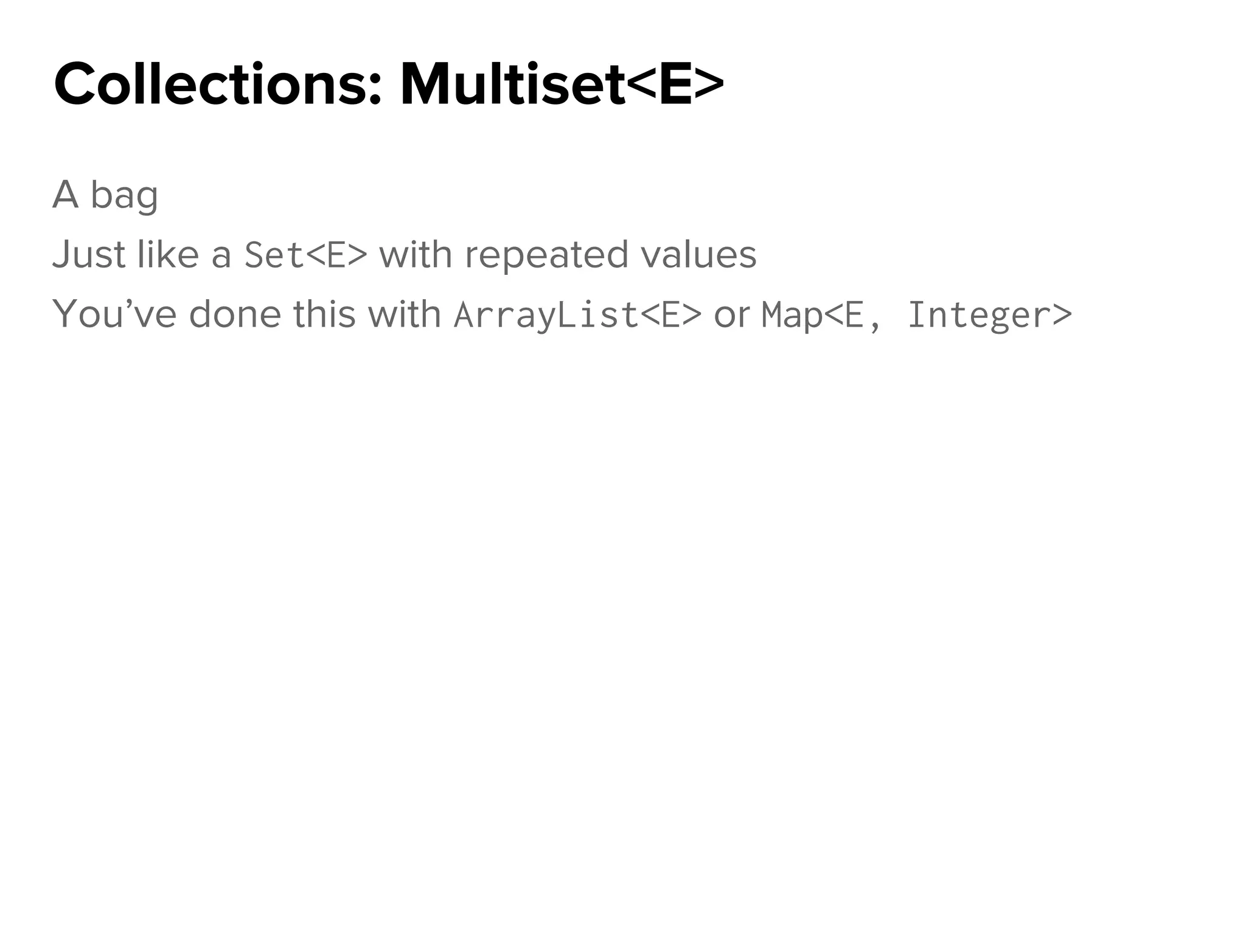The height and width of the screenshot is (934, 1246).
Task: Click the "Integer>" code text
Action: click(990, 315)
